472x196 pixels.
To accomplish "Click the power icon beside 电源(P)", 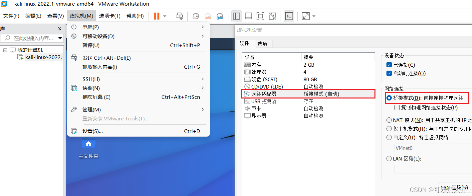I will tap(74, 27).
